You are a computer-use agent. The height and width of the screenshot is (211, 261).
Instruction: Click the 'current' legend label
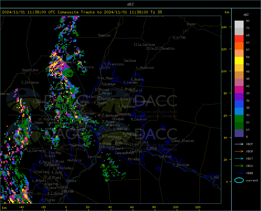tap(252, 180)
